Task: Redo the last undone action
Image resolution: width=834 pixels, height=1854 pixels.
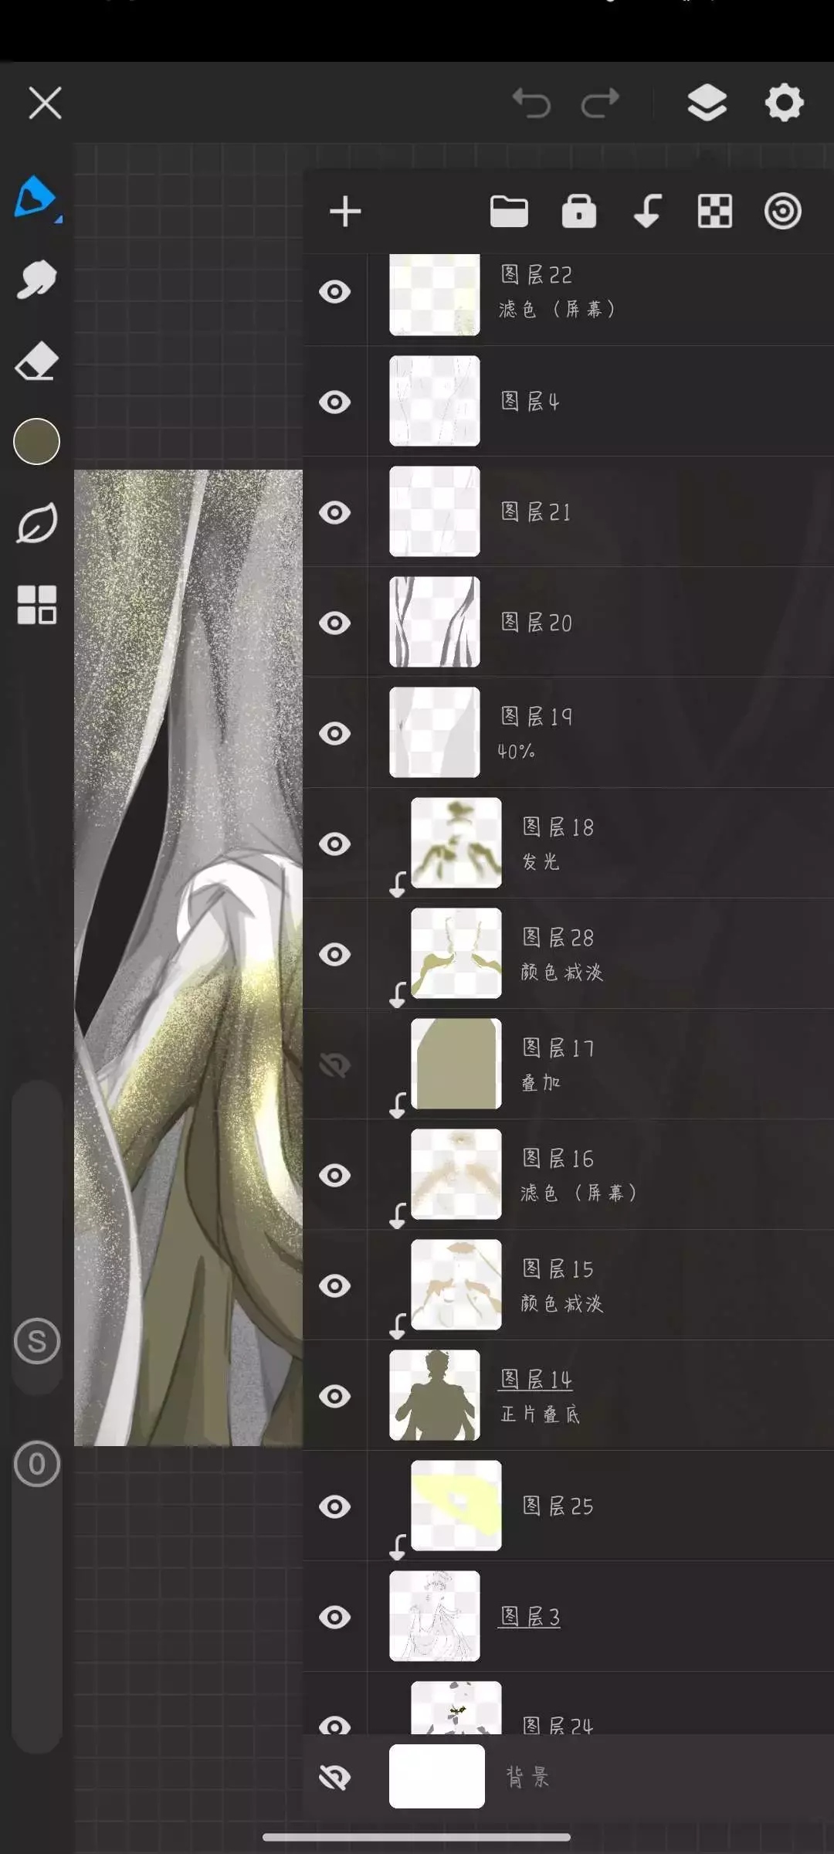Action: 601,103
